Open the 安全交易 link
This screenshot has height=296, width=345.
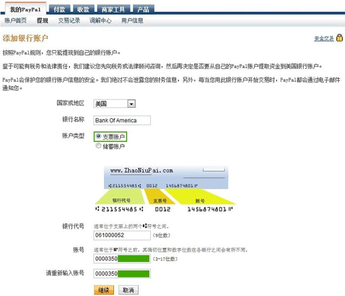point(324,39)
